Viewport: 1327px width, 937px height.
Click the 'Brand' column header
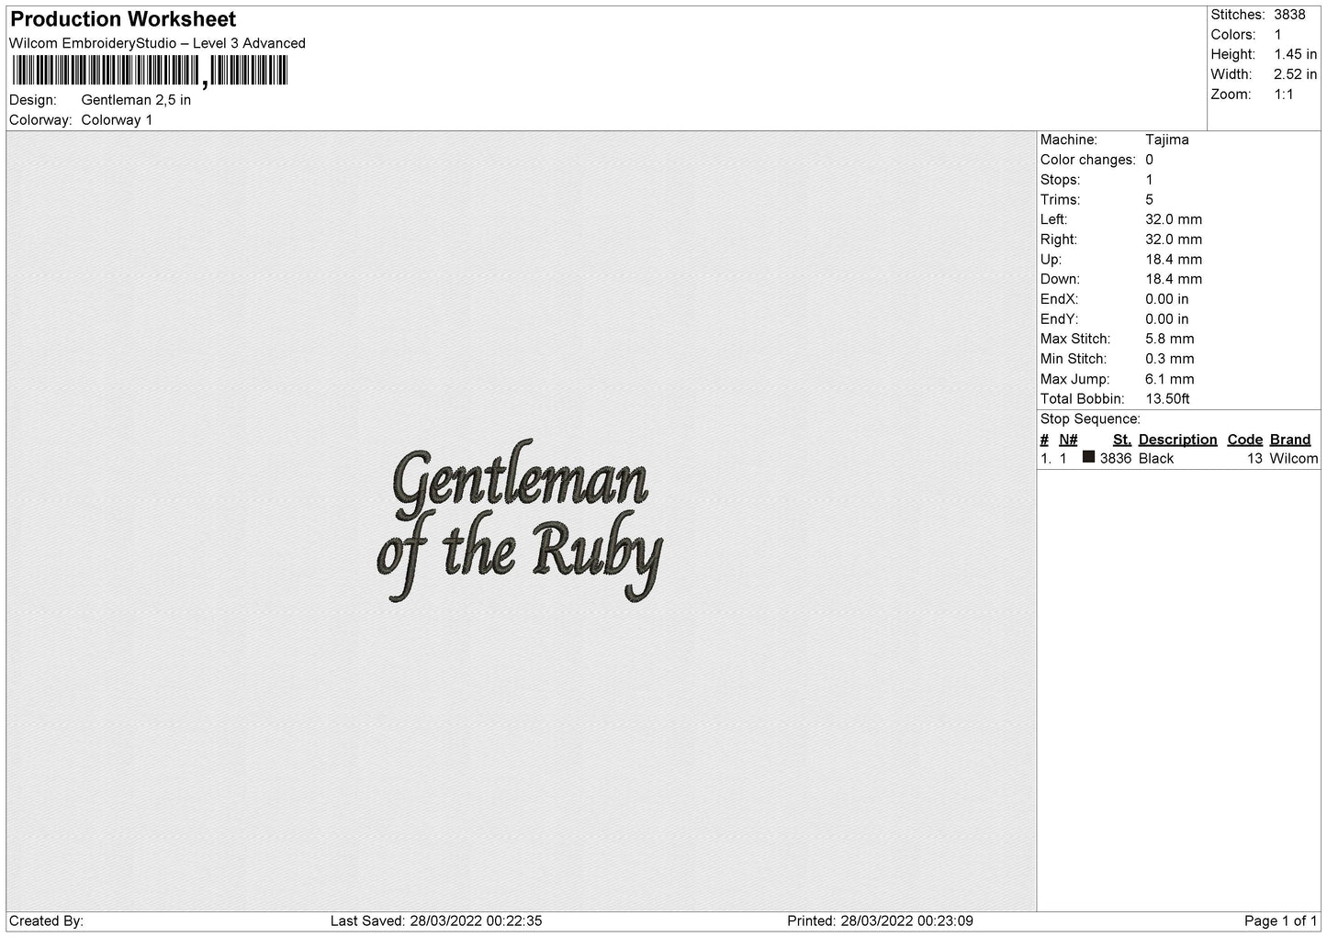coord(1290,440)
